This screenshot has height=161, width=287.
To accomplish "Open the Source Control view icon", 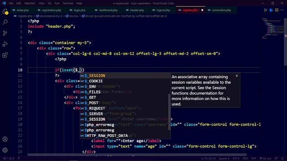I will [x=5, y=33].
